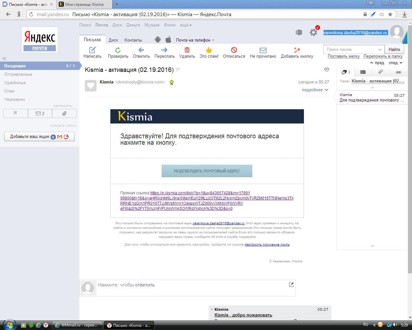Click the user account avatar
The height and width of the screenshot is (330, 412).
(x=397, y=32)
